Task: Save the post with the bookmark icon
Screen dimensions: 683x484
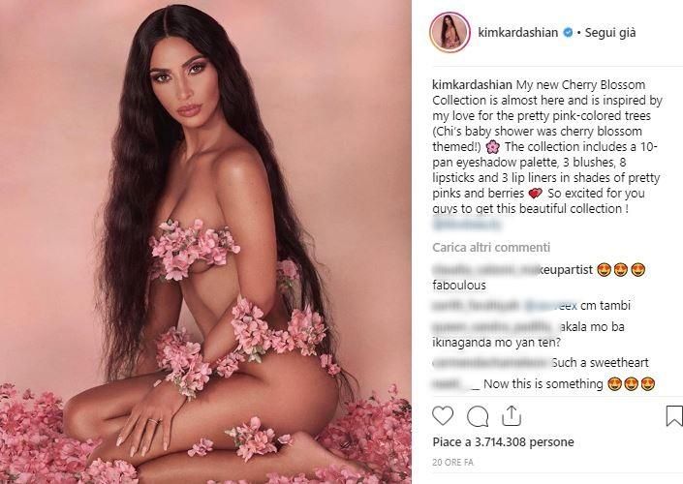Action: pyautogui.click(x=674, y=416)
